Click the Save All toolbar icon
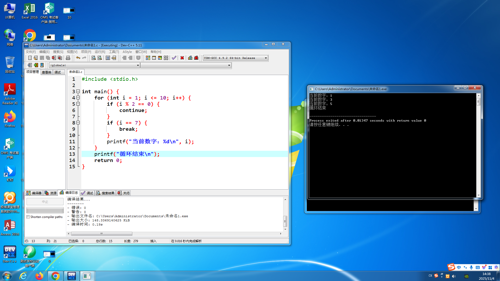Viewport: 500px width, 281px height. tap(48, 58)
